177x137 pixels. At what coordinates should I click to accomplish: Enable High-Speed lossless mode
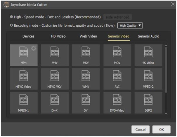[x=11, y=17]
